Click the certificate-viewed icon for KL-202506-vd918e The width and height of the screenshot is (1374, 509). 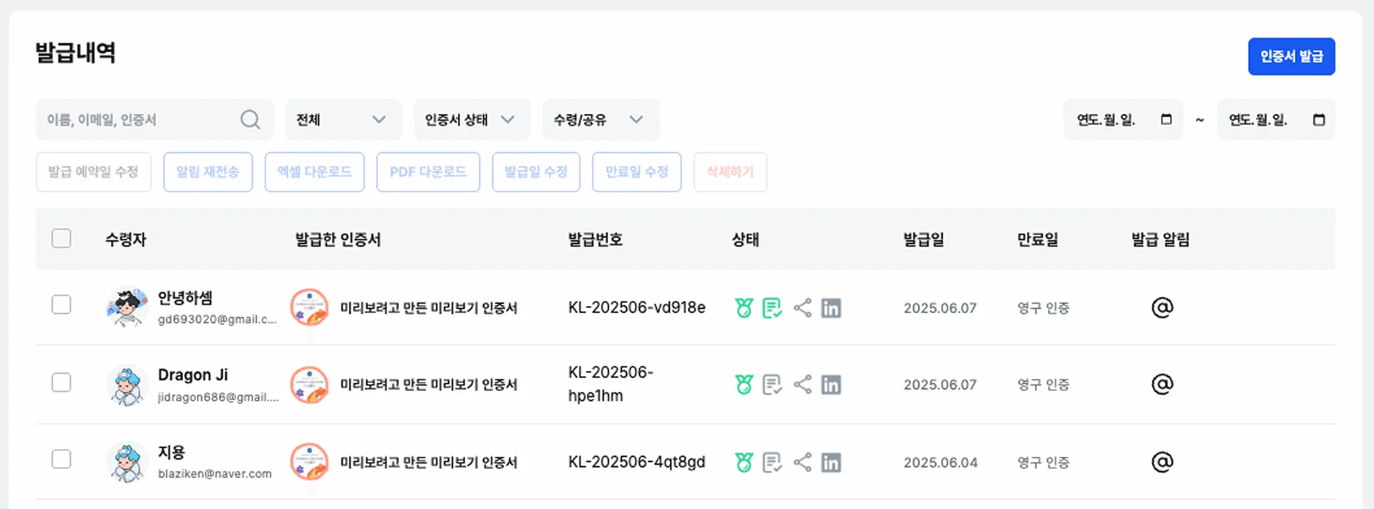coord(772,308)
